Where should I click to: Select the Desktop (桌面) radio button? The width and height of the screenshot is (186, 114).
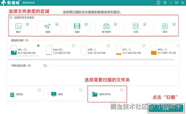pos(81,90)
